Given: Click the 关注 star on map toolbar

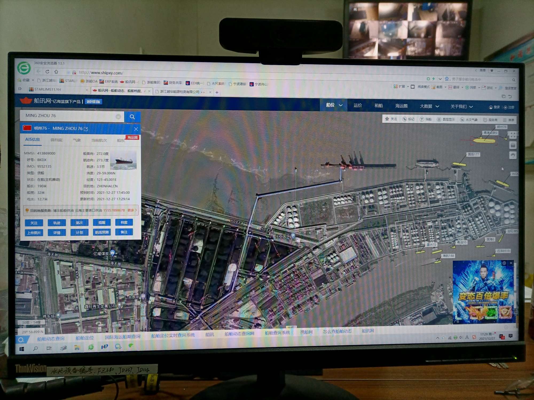Looking at the screenshot, I should tap(391, 119).
